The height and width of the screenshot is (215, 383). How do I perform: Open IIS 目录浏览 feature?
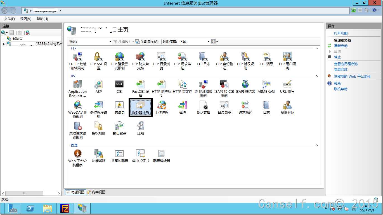[x=224, y=107]
